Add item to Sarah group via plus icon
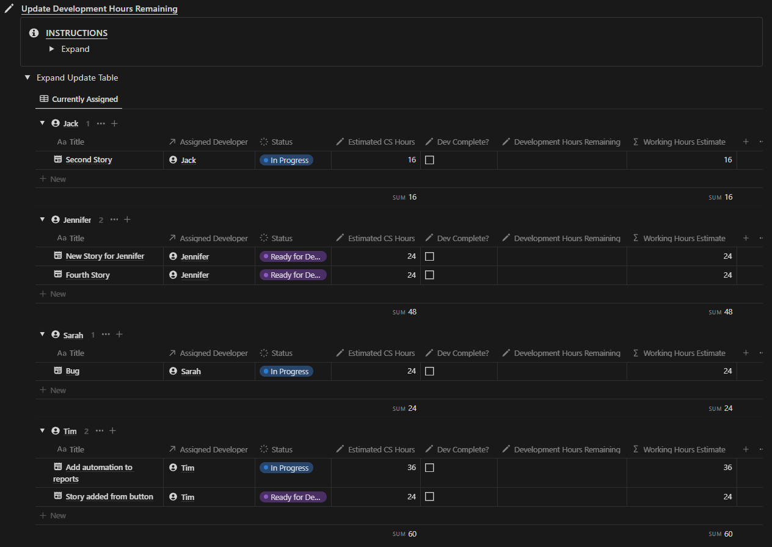Screen dimensions: 772x547 point(120,335)
